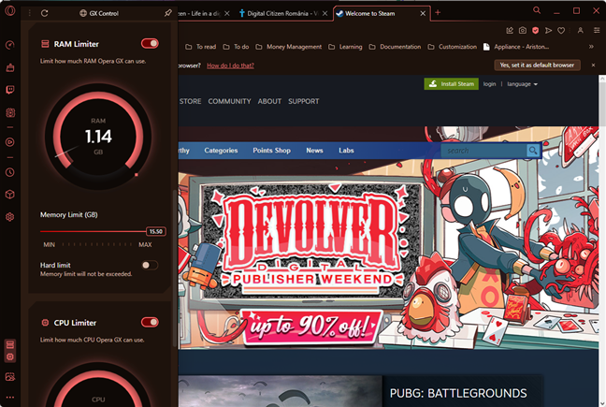
Task: Open the Documentation bookmarks folder
Action: [x=395, y=47]
